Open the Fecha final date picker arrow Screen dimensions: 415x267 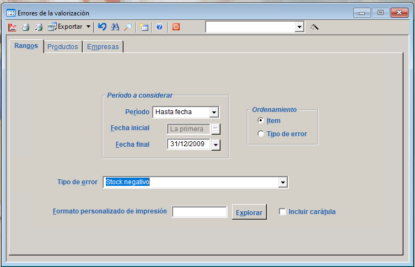(x=215, y=145)
